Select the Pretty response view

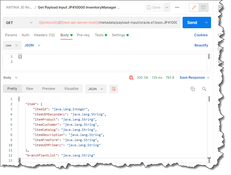[x=12, y=89]
